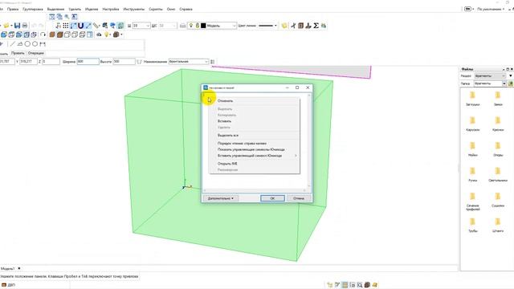
Task: Click the first blue cube view icon
Action: pyautogui.click(x=4, y=35)
